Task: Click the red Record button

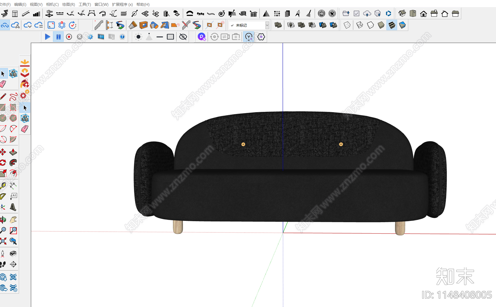Action: 69,37
